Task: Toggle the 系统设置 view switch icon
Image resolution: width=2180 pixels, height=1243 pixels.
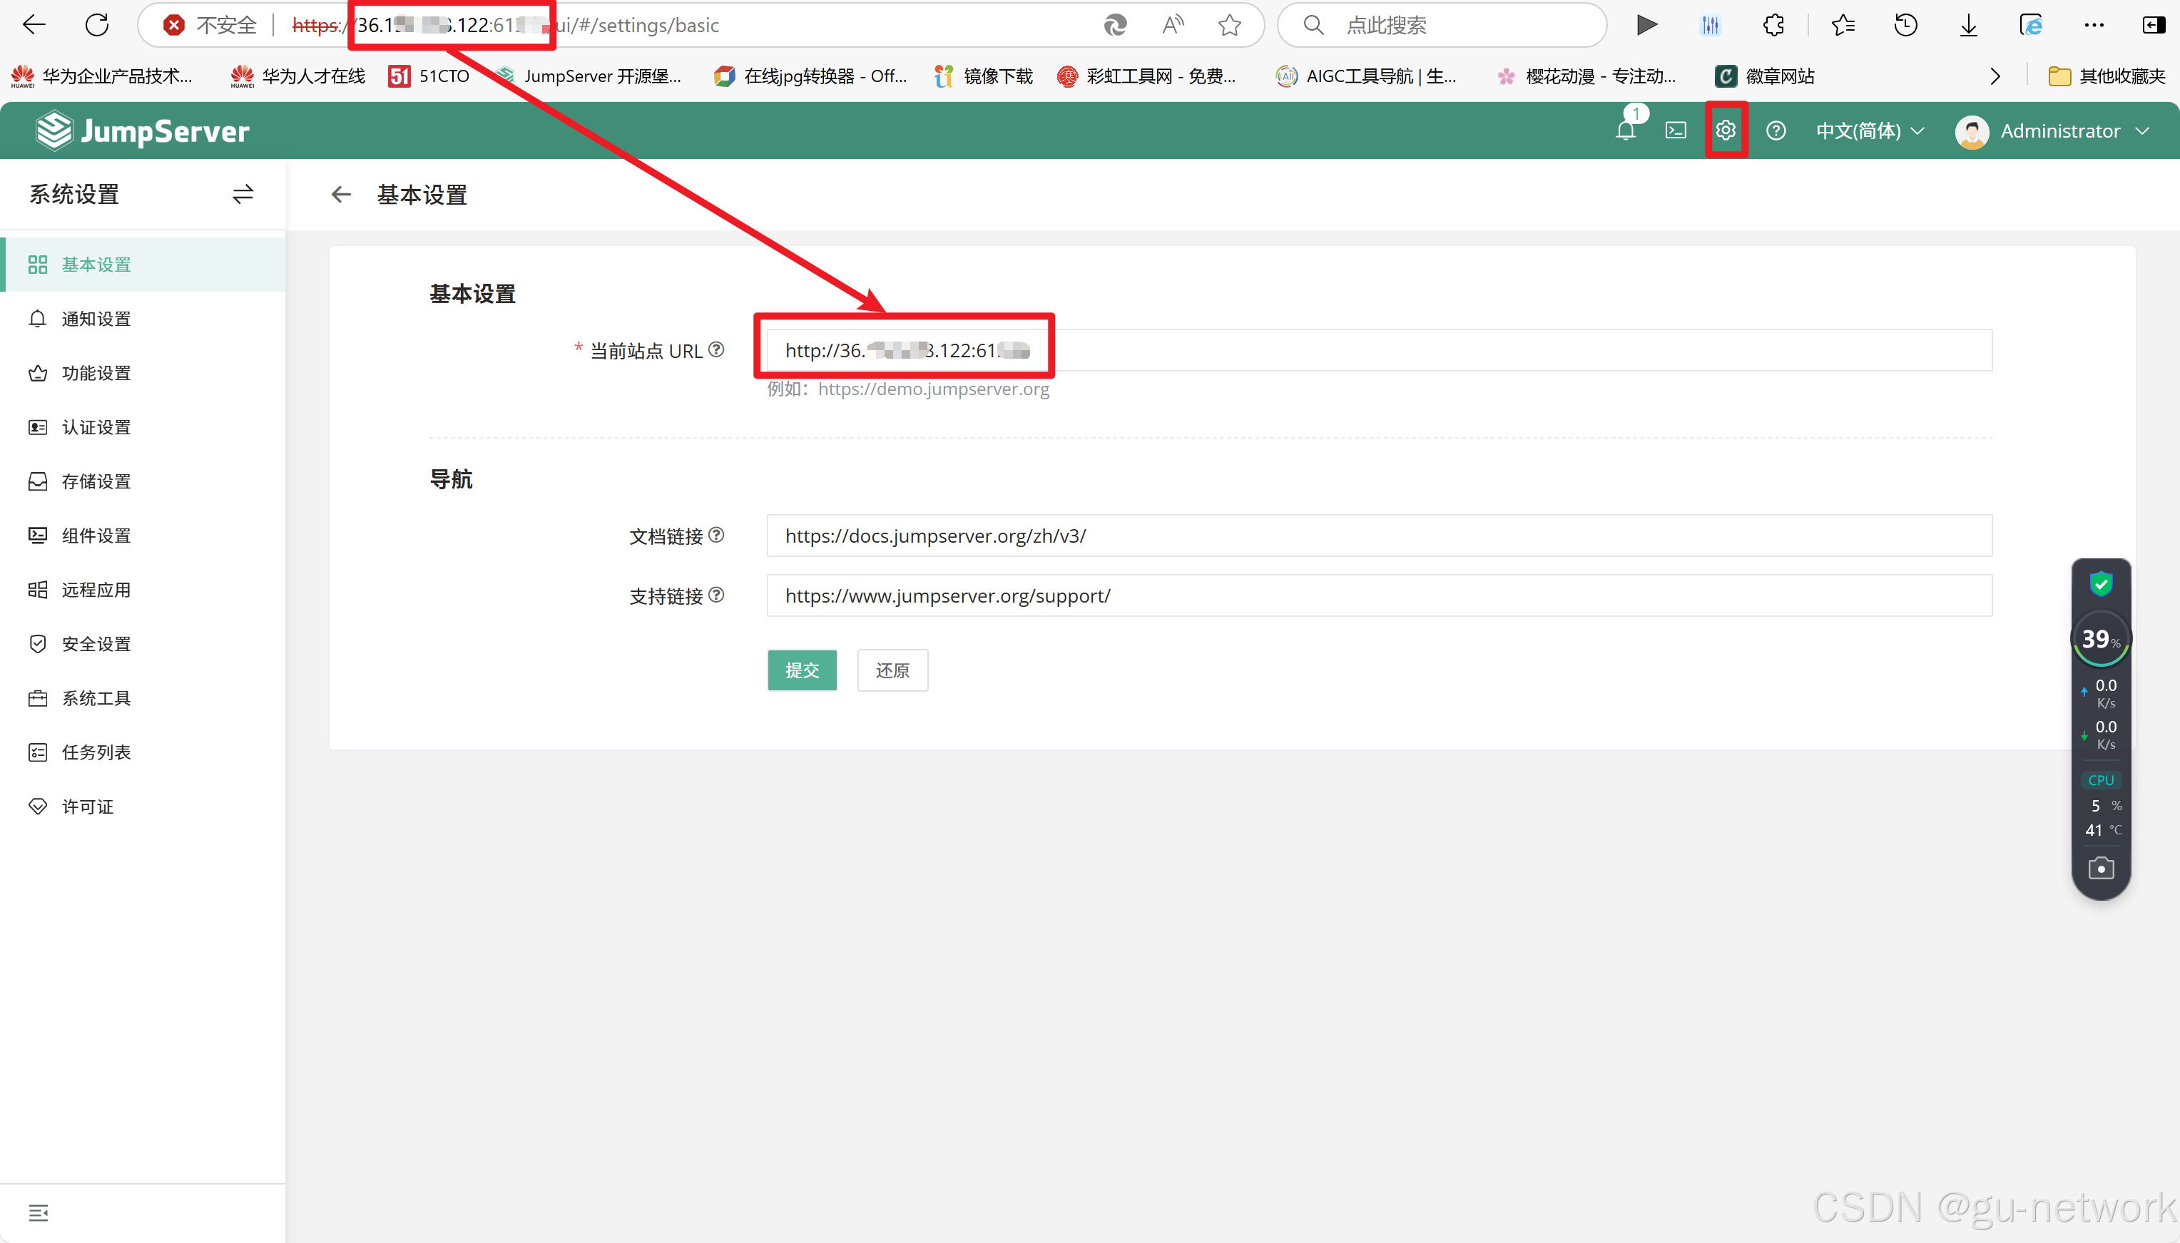Action: coord(243,195)
